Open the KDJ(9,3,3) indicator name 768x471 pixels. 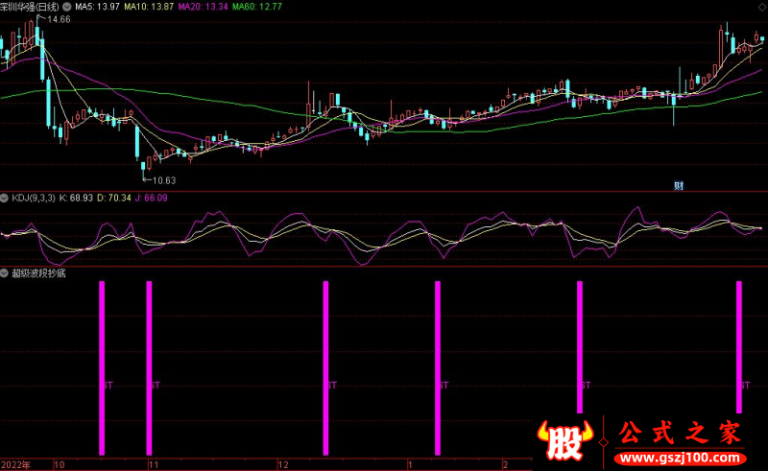point(36,198)
